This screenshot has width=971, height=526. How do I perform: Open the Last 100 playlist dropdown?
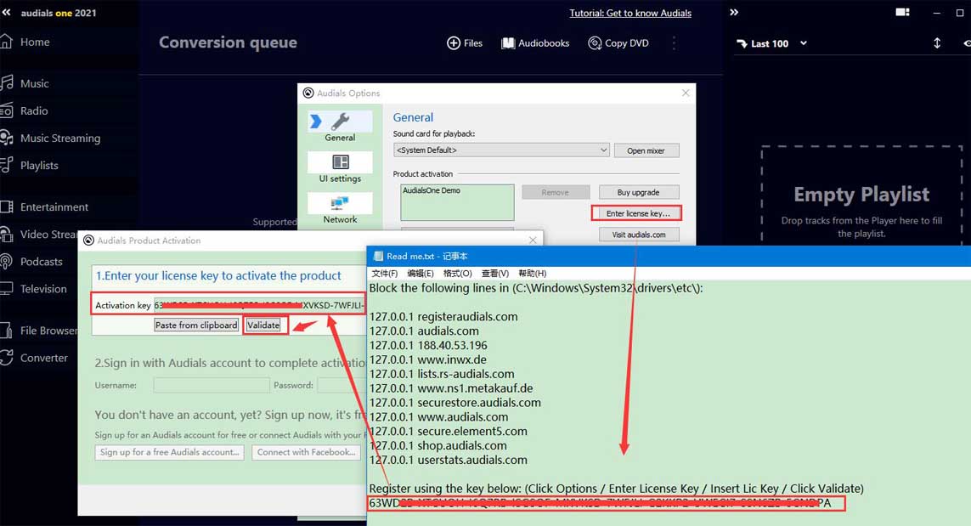pyautogui.click(x=771, y=43)
